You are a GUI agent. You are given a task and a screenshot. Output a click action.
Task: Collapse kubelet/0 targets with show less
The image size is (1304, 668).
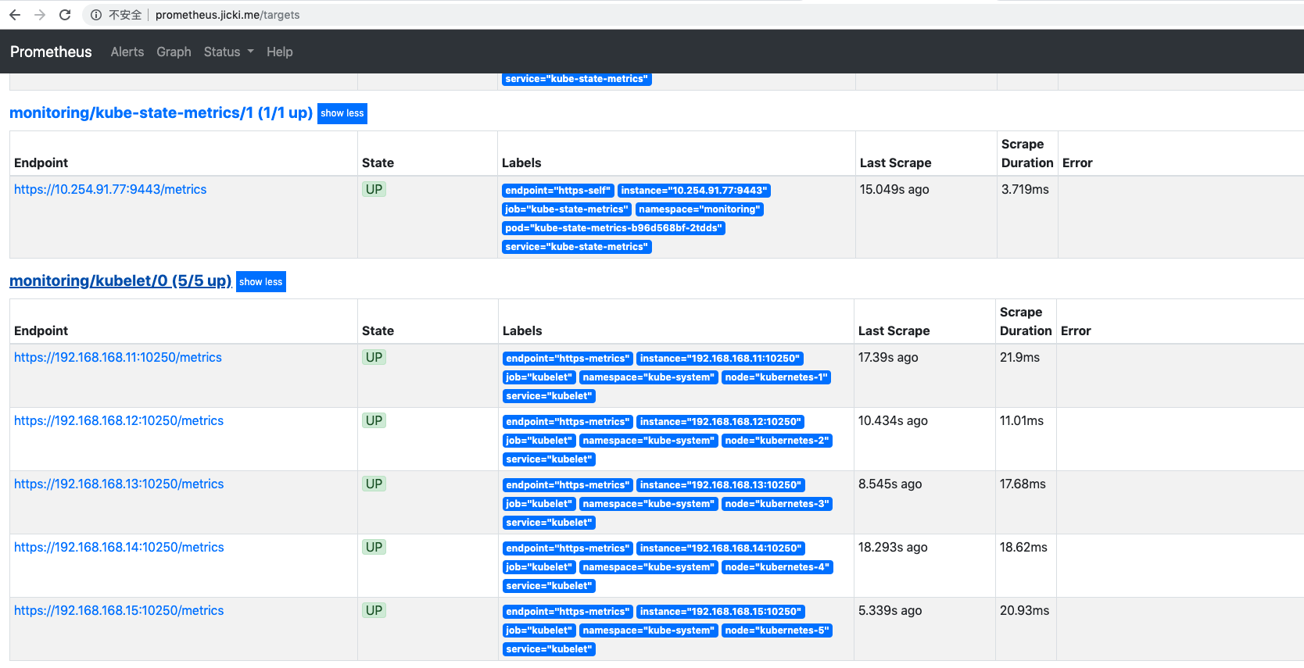(x=260, y=282)
